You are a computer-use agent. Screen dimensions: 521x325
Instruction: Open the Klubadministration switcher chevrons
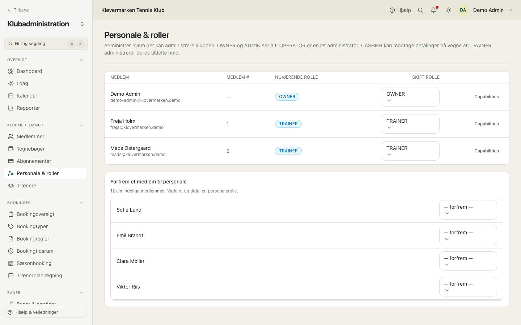[82, 24]
